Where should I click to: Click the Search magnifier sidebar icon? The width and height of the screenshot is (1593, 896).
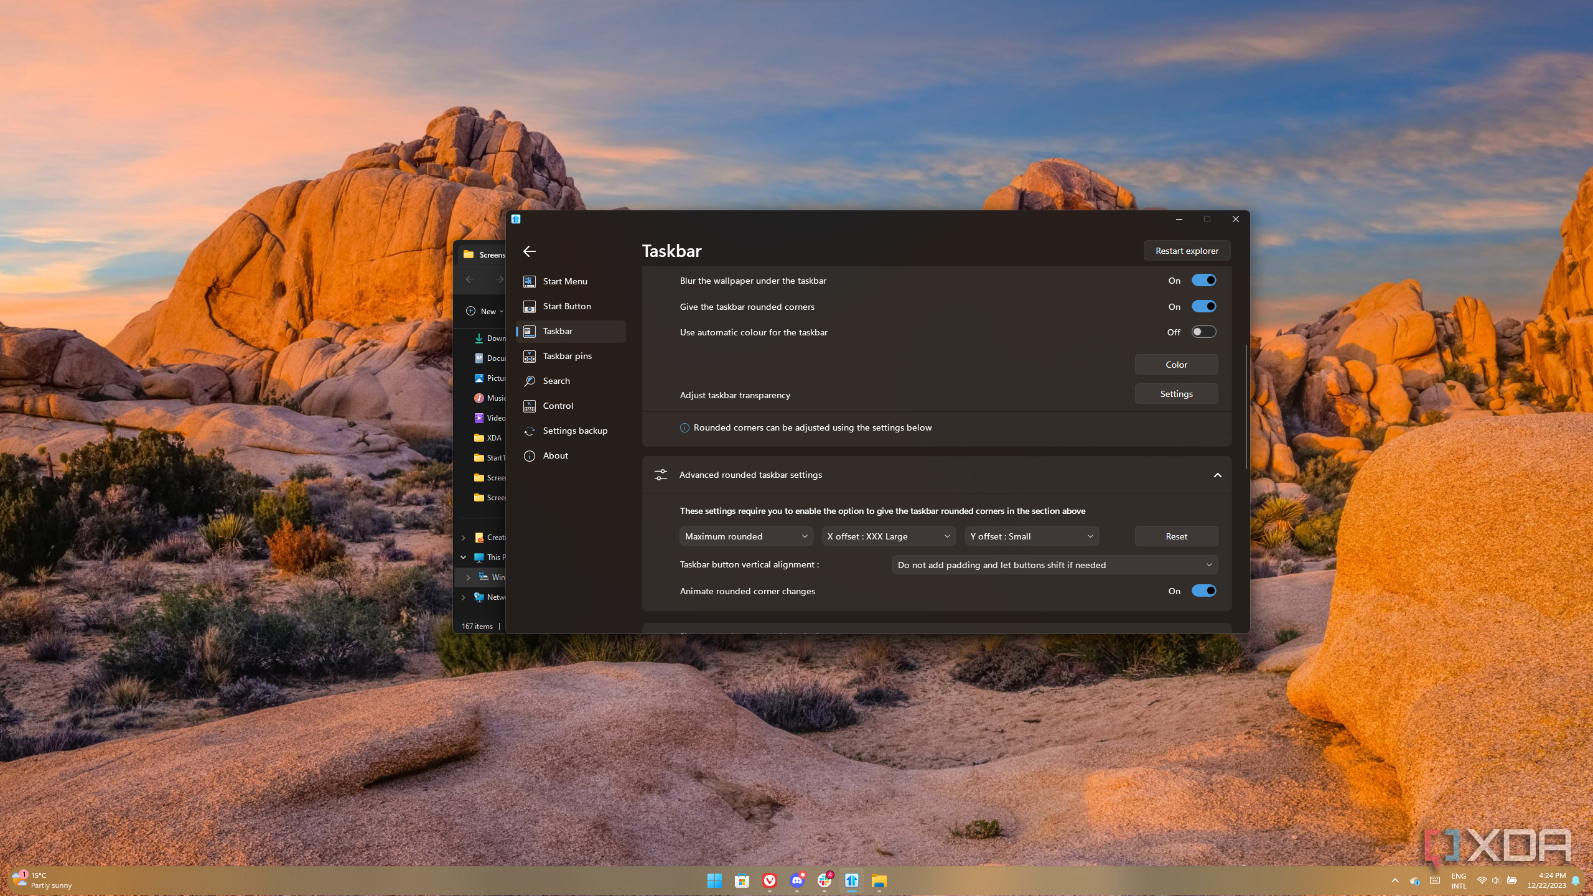(530, 381)
